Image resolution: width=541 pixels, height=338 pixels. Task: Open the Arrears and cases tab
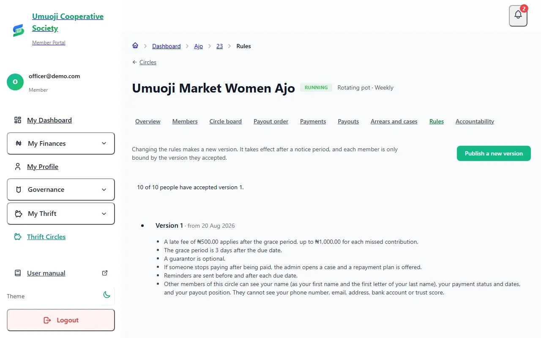394,121
